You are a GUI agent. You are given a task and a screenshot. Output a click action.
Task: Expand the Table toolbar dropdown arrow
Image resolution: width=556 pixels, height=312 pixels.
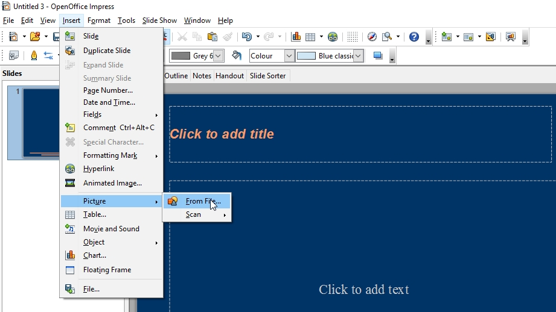321,36
